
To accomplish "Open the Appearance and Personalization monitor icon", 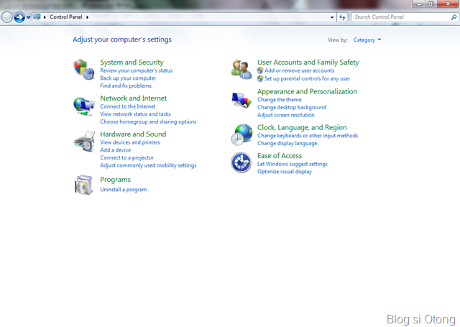I will tap(241, 101).
